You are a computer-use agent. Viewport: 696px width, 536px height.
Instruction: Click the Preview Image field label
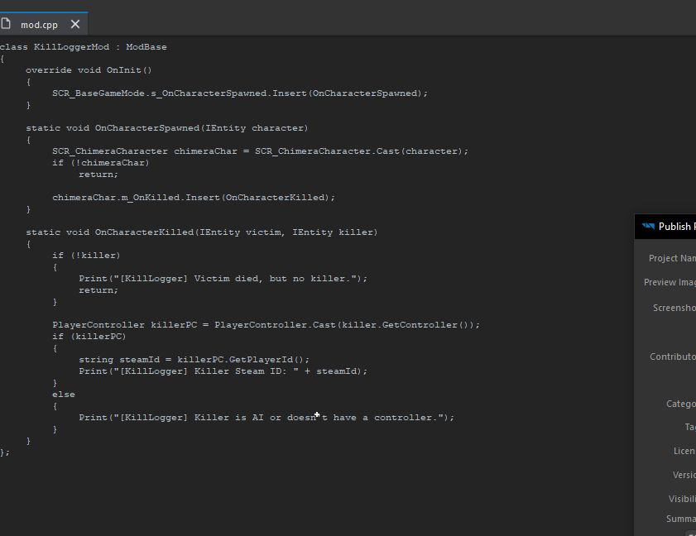point(670,282)
